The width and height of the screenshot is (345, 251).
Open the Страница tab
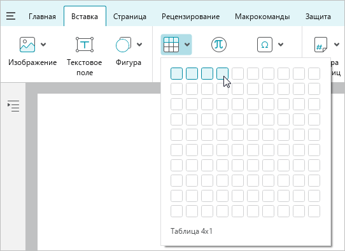tap(130, 17)
